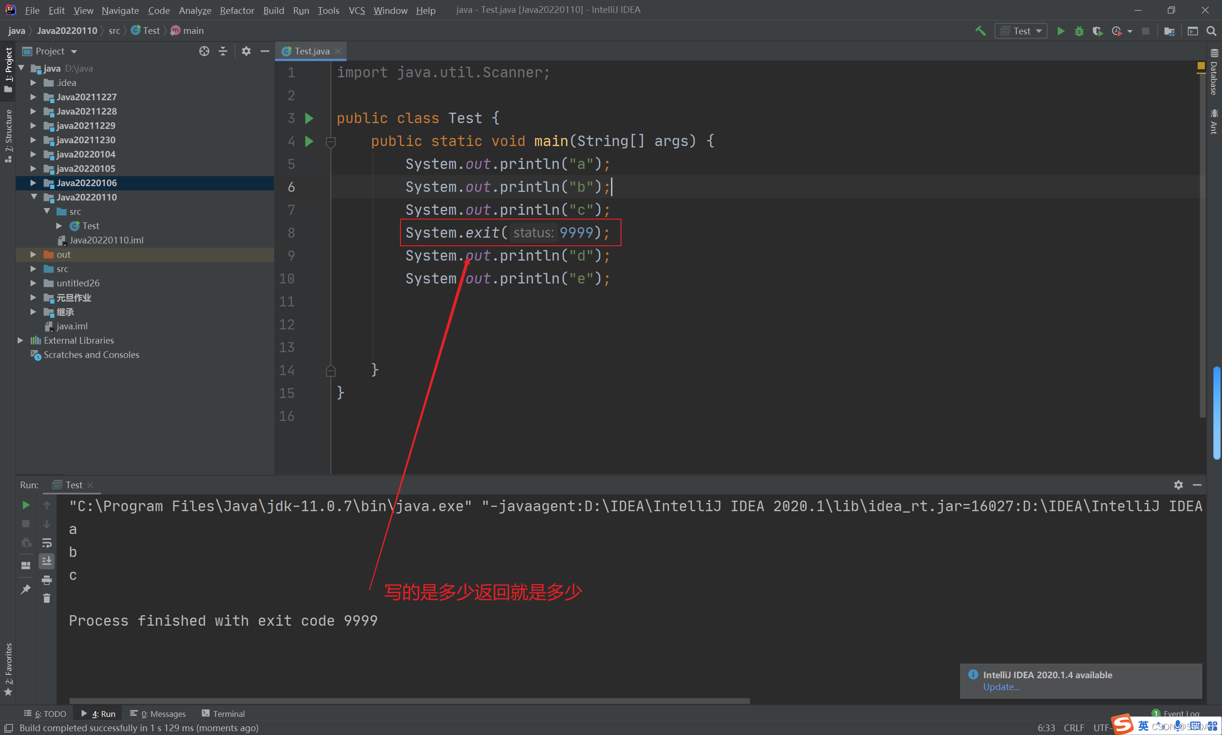1222x735 pixels.
Task: Hide the Run panel with minus icon
Action: [1197, 485]
